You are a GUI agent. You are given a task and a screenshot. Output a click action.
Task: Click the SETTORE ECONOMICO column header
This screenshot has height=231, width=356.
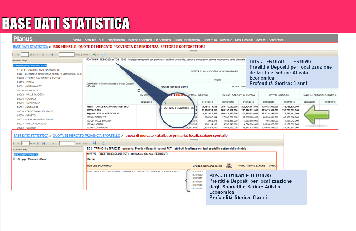click(x=99, y=166)
